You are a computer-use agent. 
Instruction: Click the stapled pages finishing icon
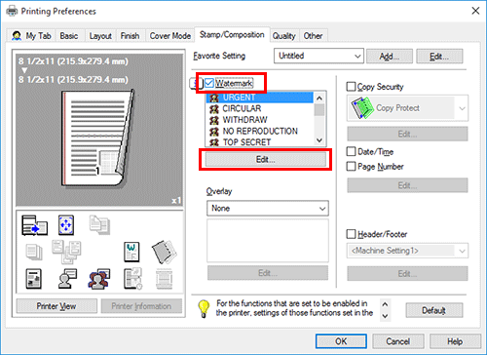point(165,252)
